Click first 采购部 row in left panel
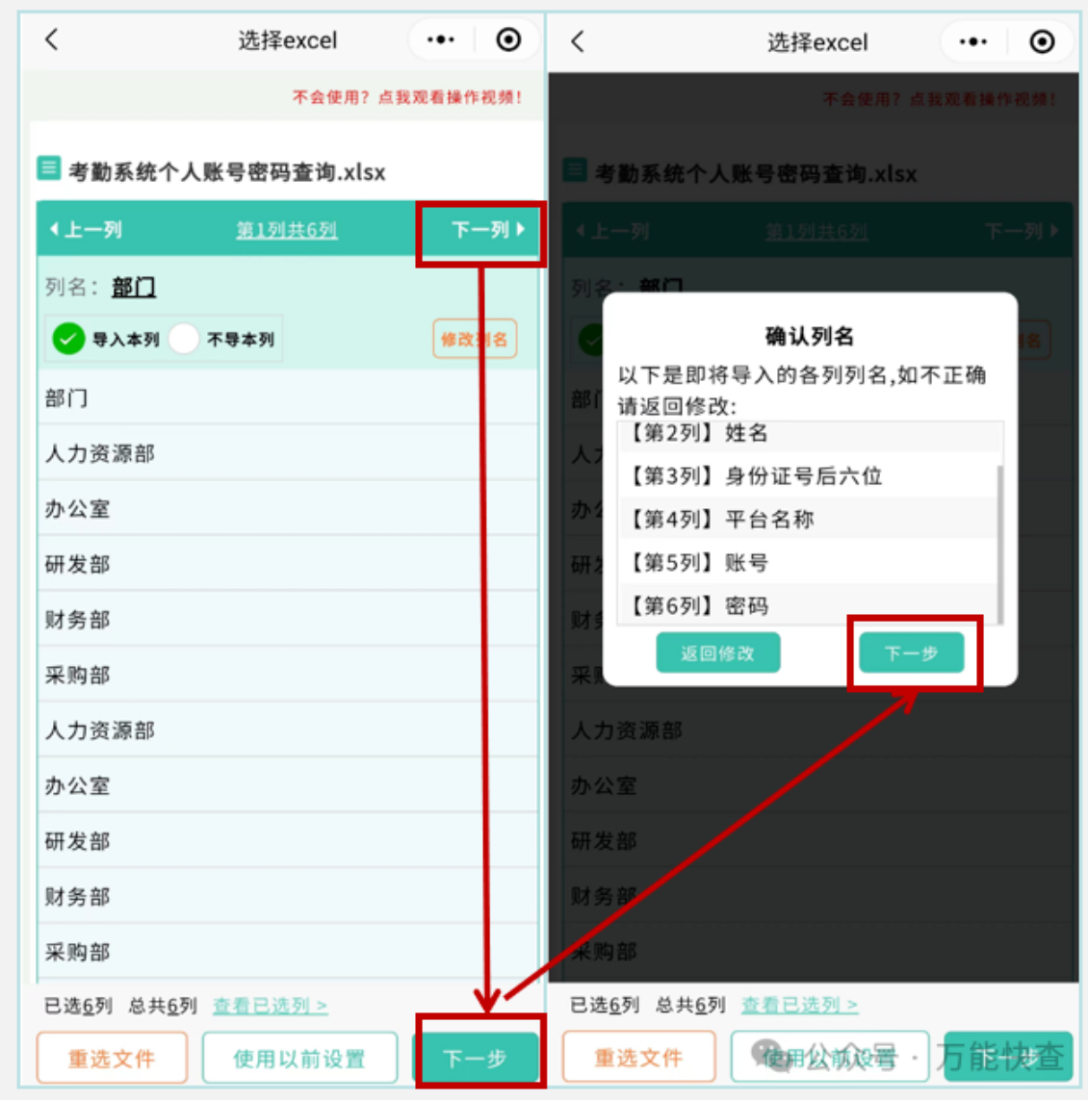1088x1100 pixels. click(287, 675)
